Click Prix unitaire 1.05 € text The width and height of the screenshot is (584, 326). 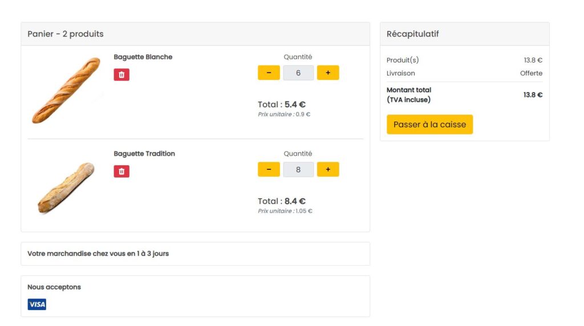coord(285,211)
